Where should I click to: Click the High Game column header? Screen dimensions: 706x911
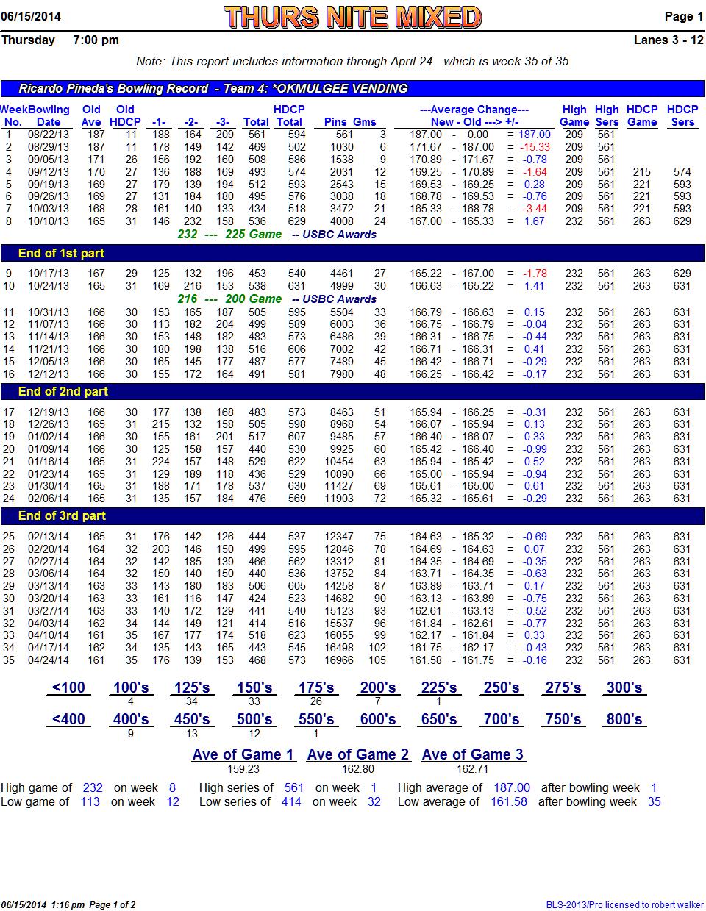[574, 115]
